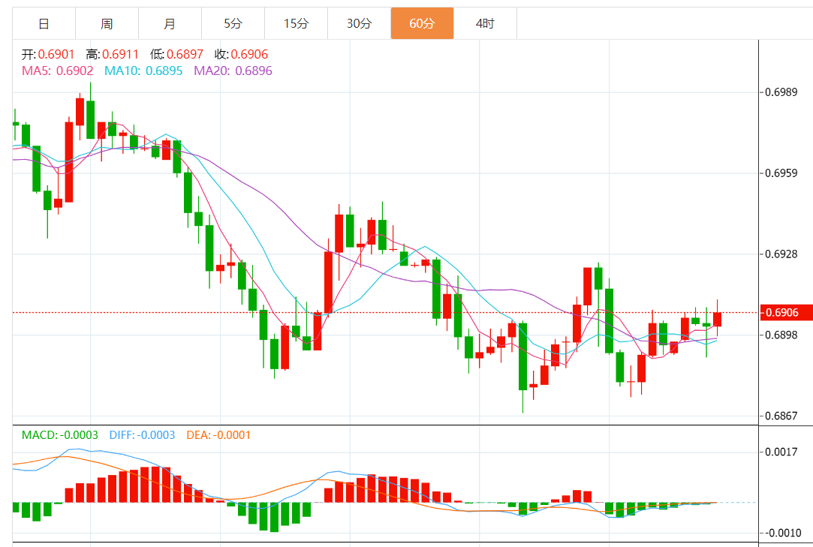Open the 月 monthly timeframe tab

click(x=170, y=23)
